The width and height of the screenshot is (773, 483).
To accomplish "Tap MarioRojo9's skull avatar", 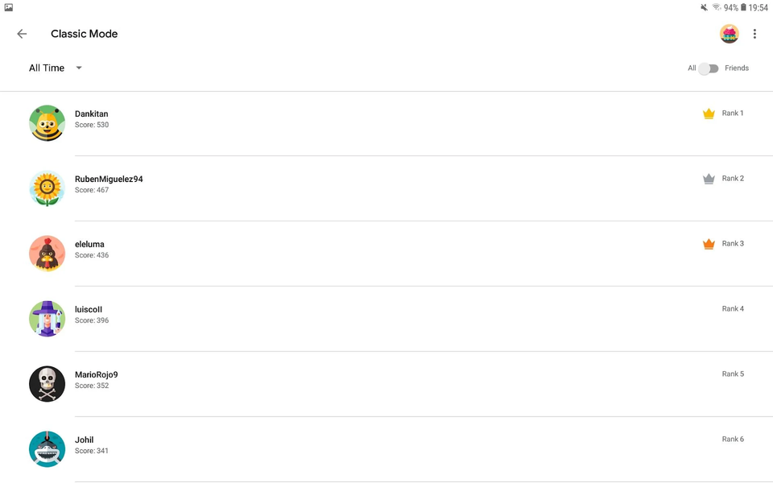I will [x=47, y=384].
